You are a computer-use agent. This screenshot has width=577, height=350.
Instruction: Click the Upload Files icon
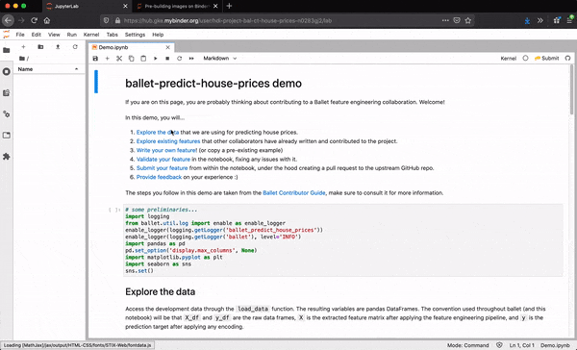[58, 47]
